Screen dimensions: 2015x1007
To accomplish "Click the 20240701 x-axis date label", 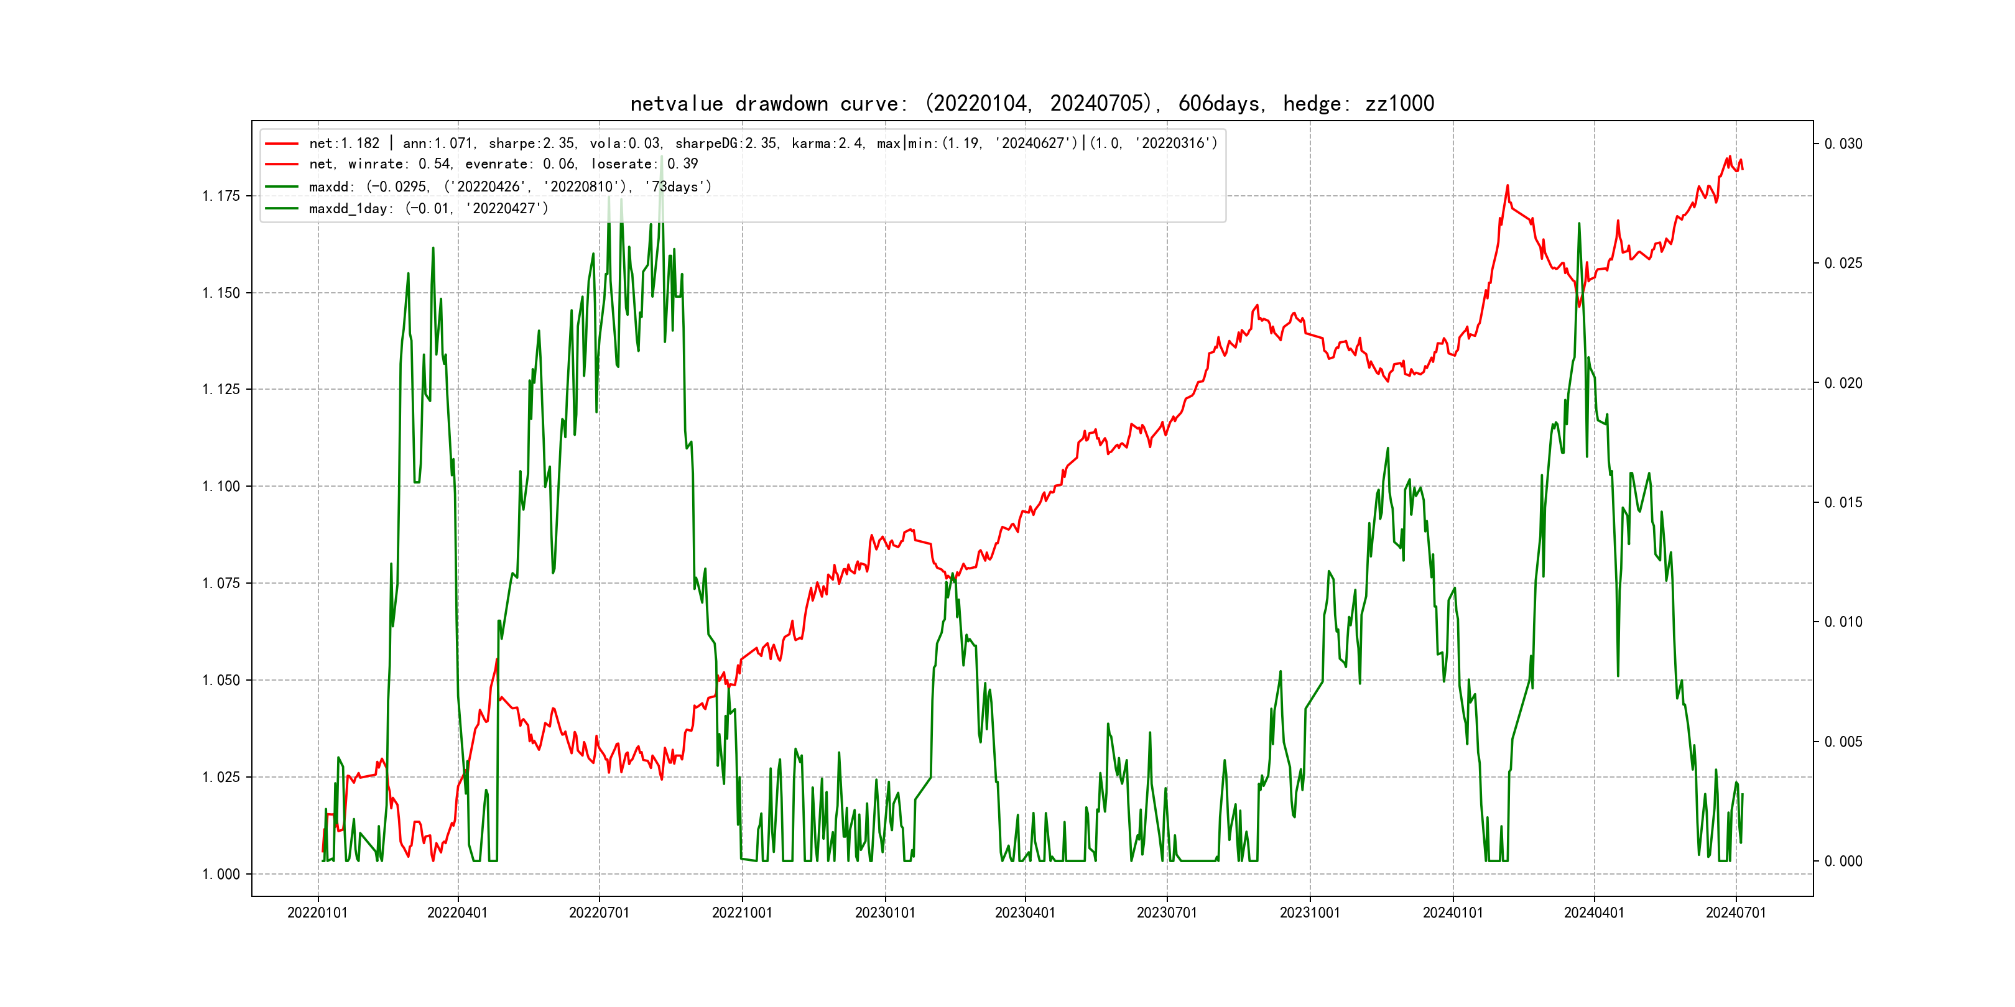I will [1736, 913].
